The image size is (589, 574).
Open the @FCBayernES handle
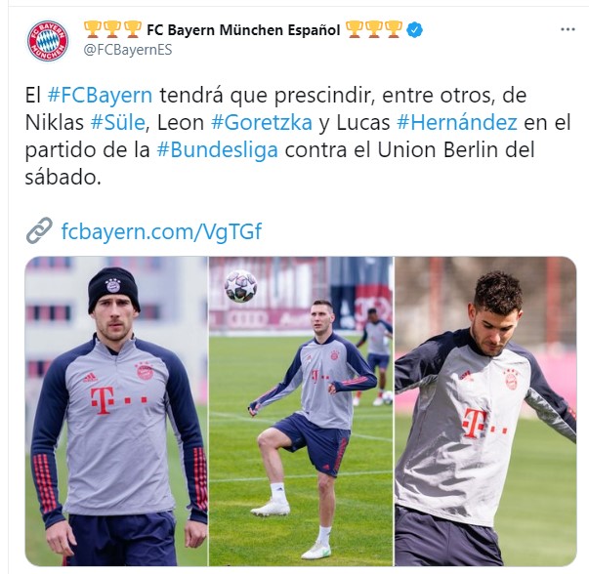point(128,50)
